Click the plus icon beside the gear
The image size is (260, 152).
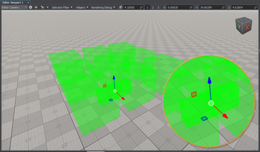click(x=36, y=7)
